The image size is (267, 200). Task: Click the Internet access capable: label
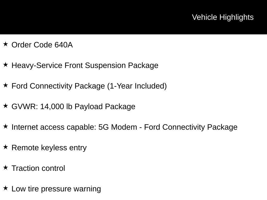click(54, 127)
